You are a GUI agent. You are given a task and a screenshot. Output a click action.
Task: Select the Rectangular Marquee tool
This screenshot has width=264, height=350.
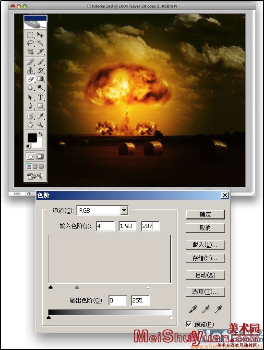pyautogui.click(x=30, y=35)
